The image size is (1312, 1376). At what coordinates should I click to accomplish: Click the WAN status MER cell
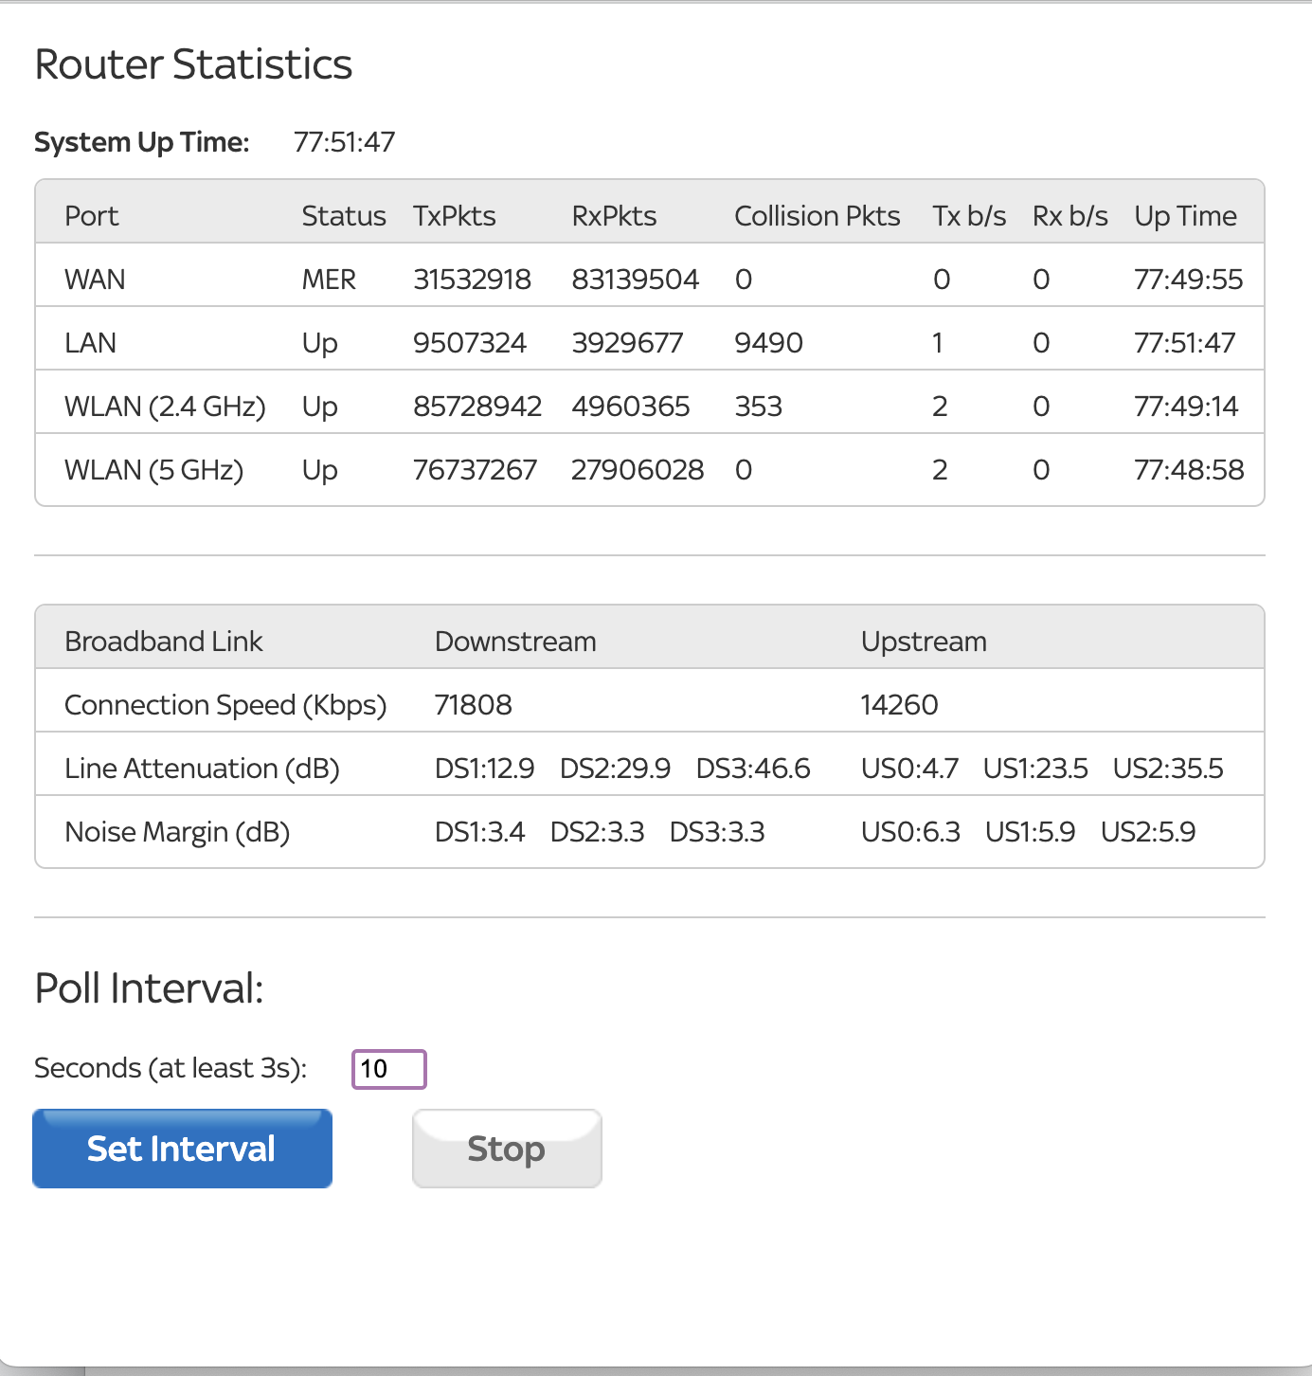click(x=329, y=280)
